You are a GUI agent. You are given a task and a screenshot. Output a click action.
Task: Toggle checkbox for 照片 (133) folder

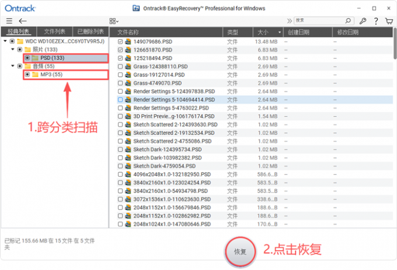(x=20, y=50)
